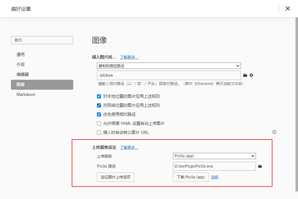
Task: Clear the image path with the X icon
Action: click(x=251, y=75)
